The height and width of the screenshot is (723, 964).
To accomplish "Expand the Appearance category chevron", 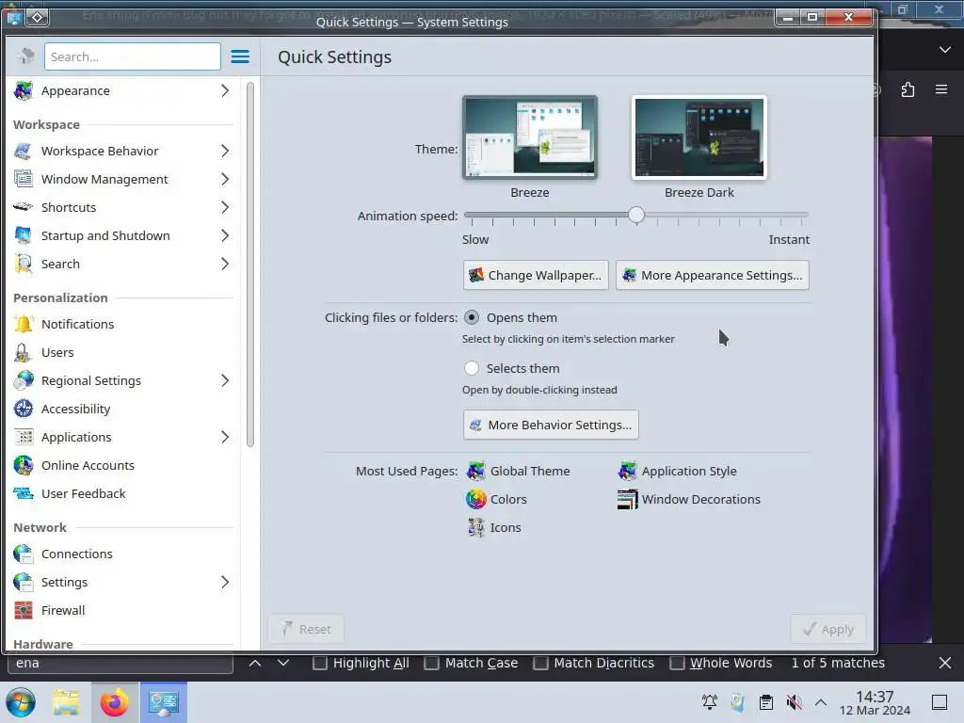I will click(225, 91).
